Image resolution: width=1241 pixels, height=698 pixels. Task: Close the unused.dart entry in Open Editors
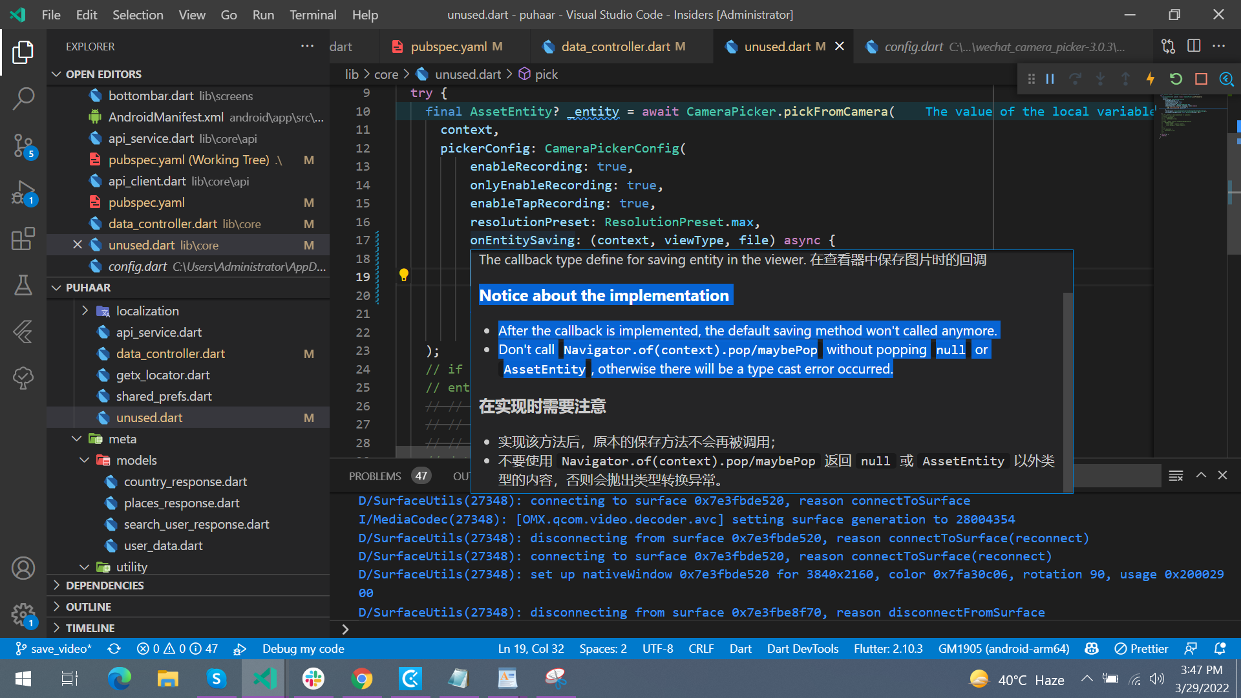click(x=78, y=244)
